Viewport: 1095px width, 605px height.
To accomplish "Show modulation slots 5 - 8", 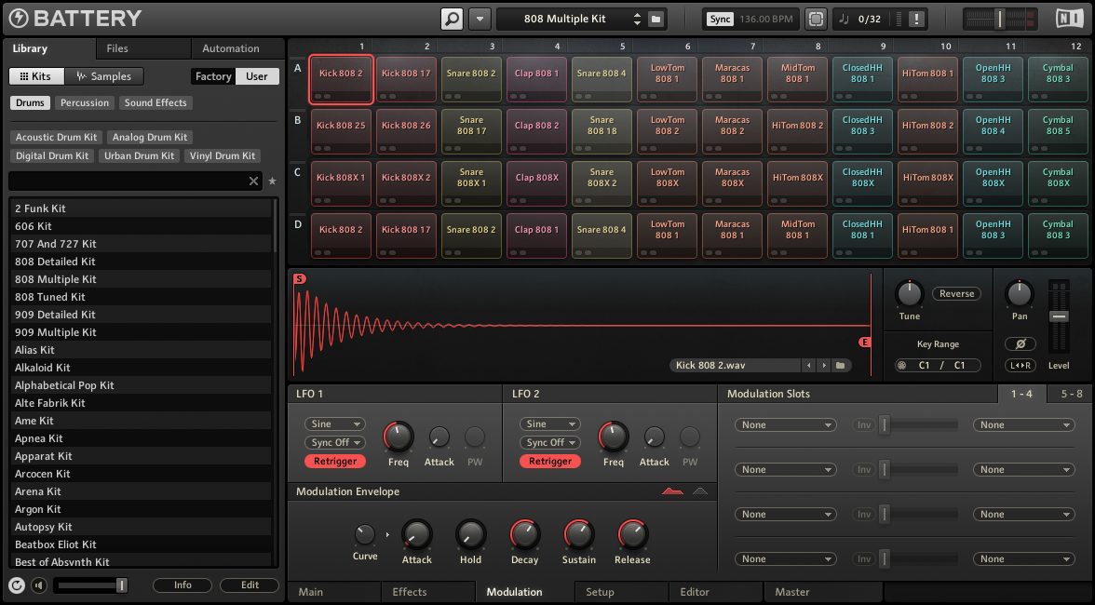I will (x=1071, y=394).
